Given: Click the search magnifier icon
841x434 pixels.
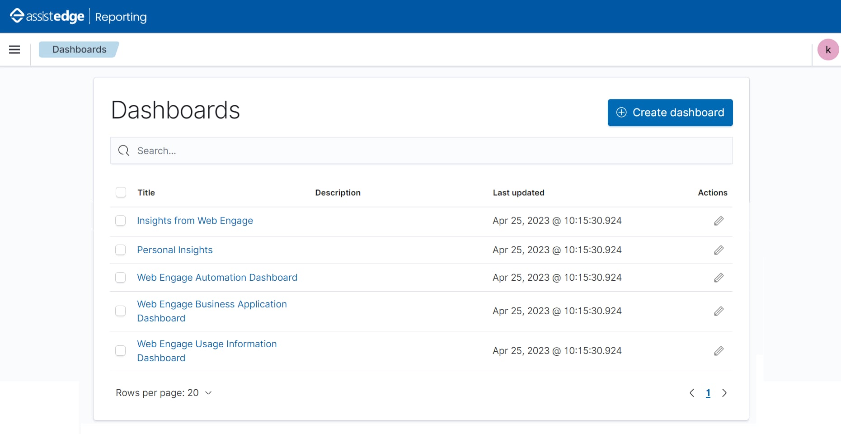Looking at the screenshot, I should pos(123,151).
